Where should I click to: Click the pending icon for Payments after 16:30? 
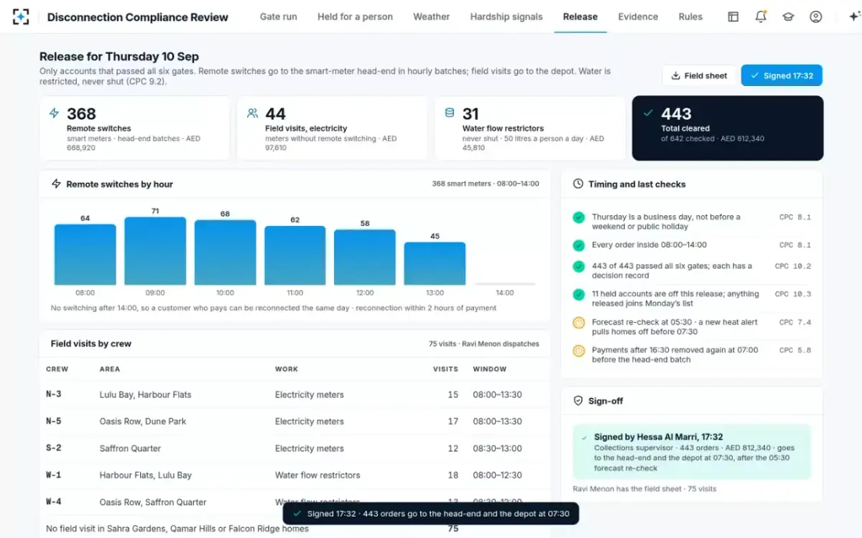(x=578, y=351)
